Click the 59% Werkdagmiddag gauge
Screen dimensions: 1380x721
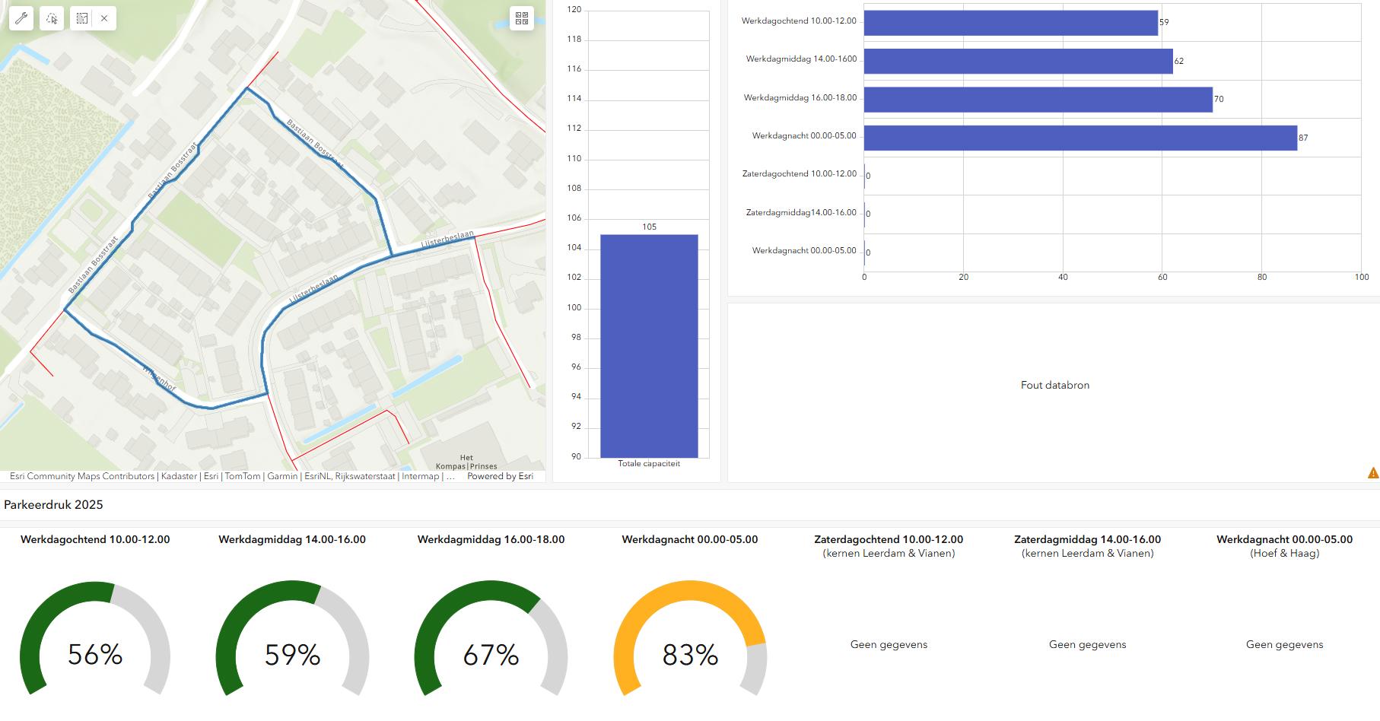pyautogui.click(x=292, y=654)
